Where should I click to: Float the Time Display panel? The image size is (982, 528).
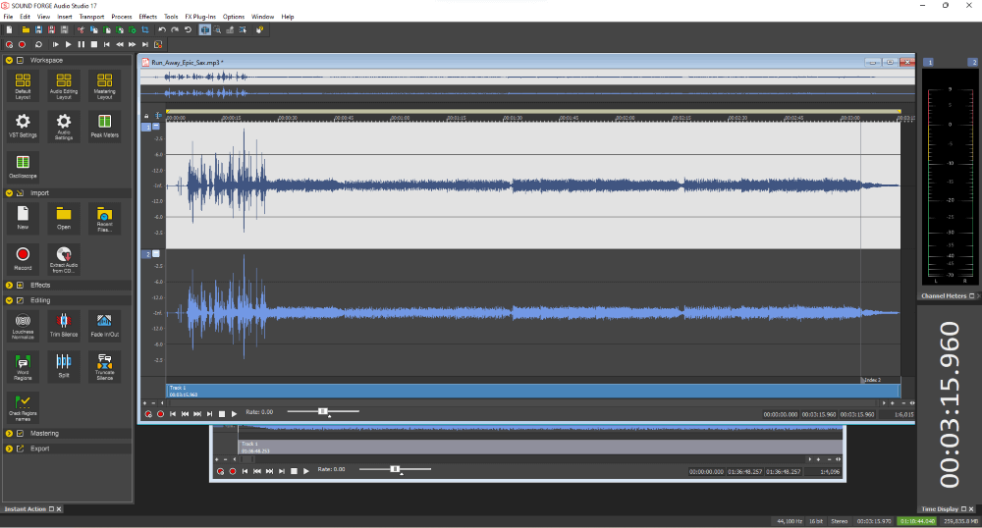(x=964, y=509)
